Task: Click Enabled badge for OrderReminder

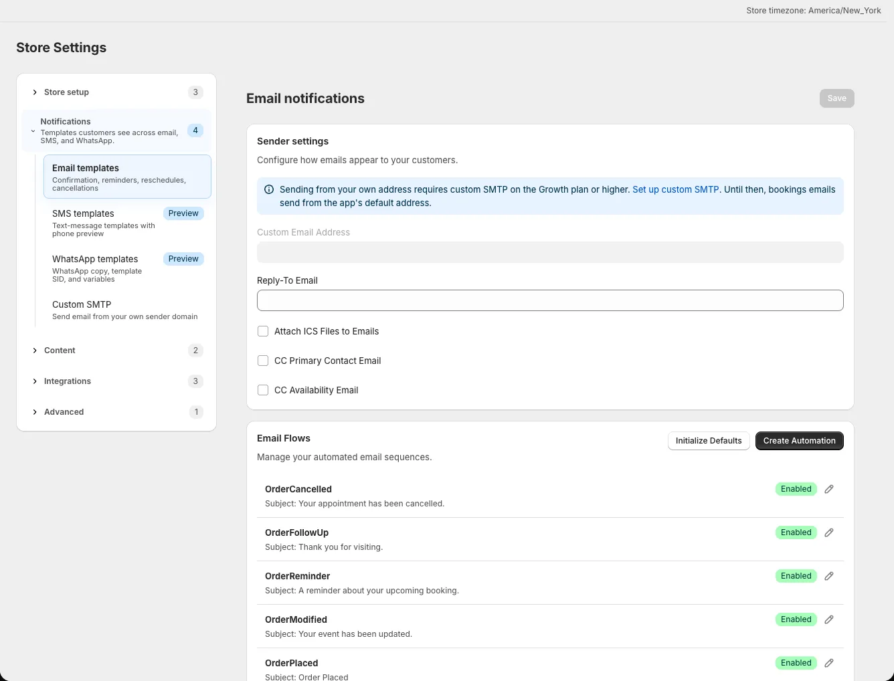Action: pyautogui.click(x=796, y=576)
